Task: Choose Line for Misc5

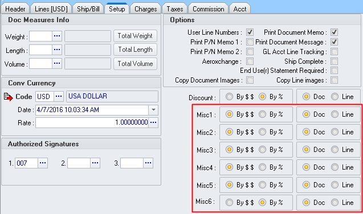Action: [335, 184]
